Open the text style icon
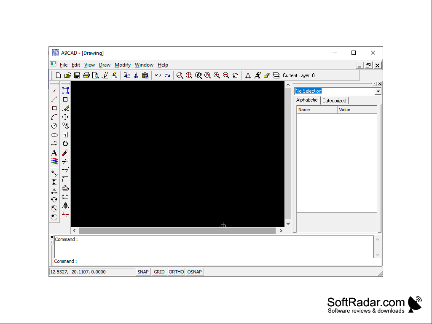This screenshot has height=324, width=432. point(258,75)
